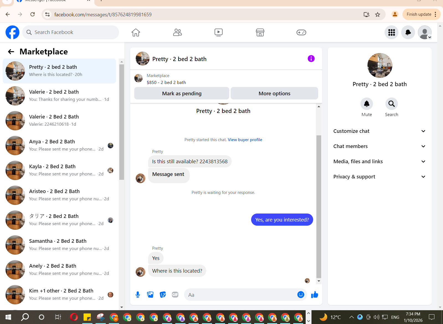443x324 pixels.
Task: Expand Privacy & support section
Action: pyautogui.click(x=379, y=177)
